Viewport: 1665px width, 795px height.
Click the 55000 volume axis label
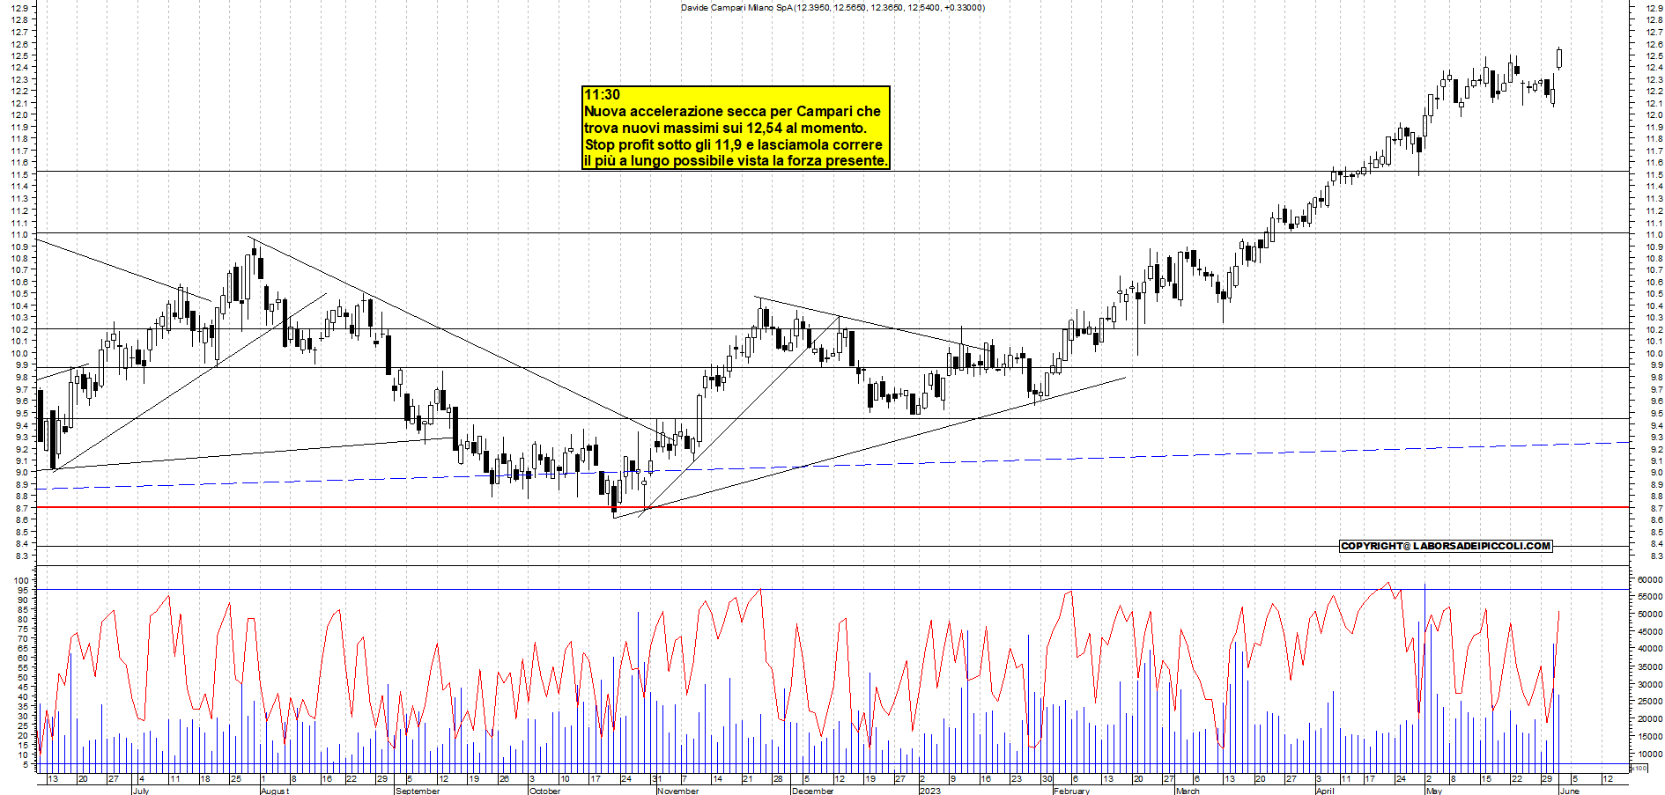pyautogui.click(x=1649, y=597)
